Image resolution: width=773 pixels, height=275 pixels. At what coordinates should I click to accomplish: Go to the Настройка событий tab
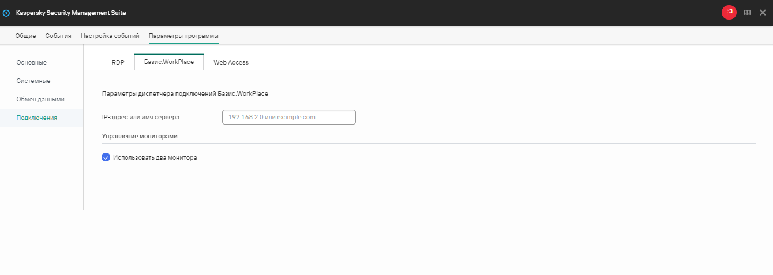click(x=110, y=36)
